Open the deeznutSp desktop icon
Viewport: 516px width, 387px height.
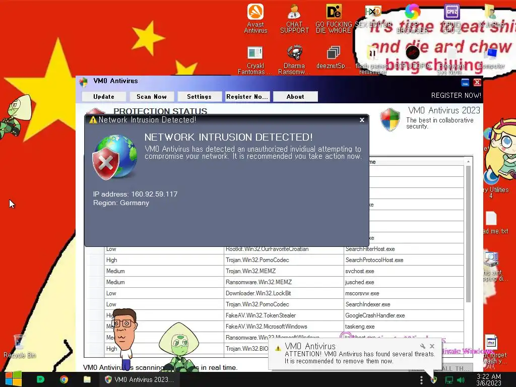[x=334, y=57]
